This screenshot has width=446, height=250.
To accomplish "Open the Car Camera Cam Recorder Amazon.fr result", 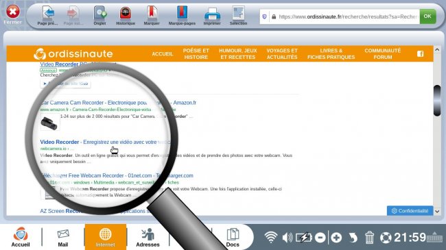I will point(118,103).
